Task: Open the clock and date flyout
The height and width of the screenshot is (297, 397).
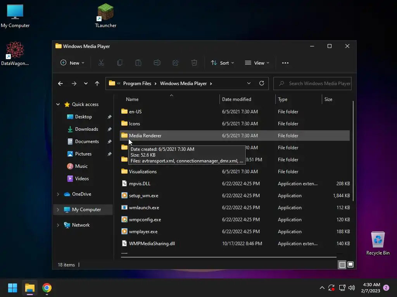Action: 371,288
